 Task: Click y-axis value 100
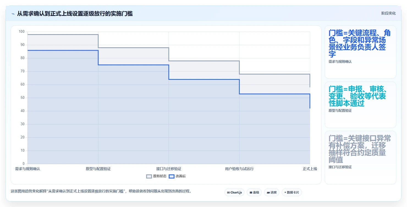(22, 32)
